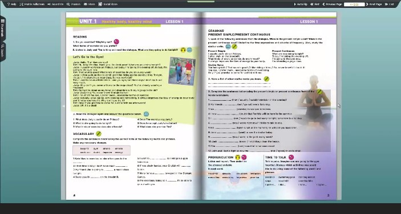Open the Search side tab
Image resolution: width=401 pixels, height=214 pixels.
pyautogui.click(x=2, y=51)
